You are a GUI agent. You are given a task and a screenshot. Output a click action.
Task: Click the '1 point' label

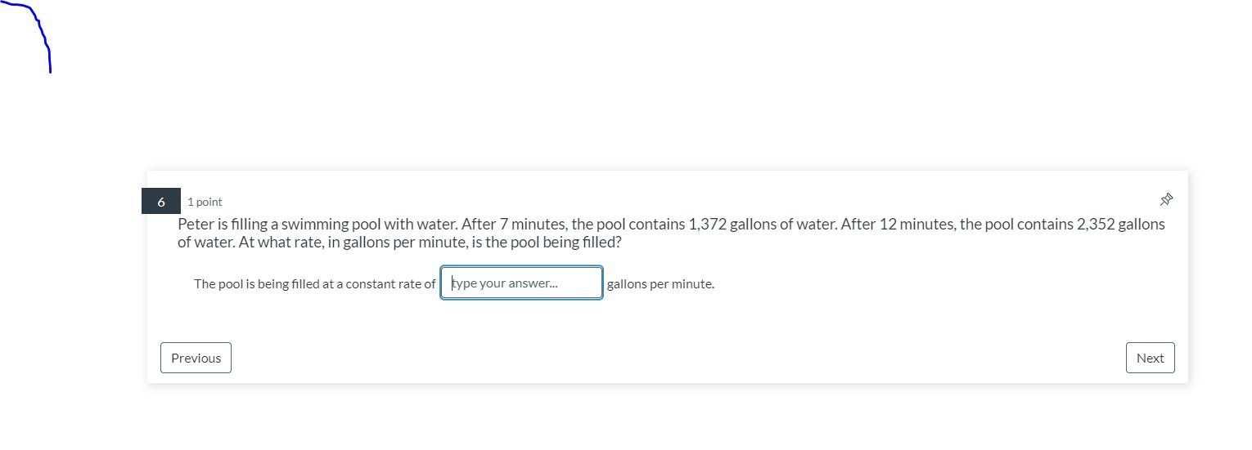pos(205,202)
